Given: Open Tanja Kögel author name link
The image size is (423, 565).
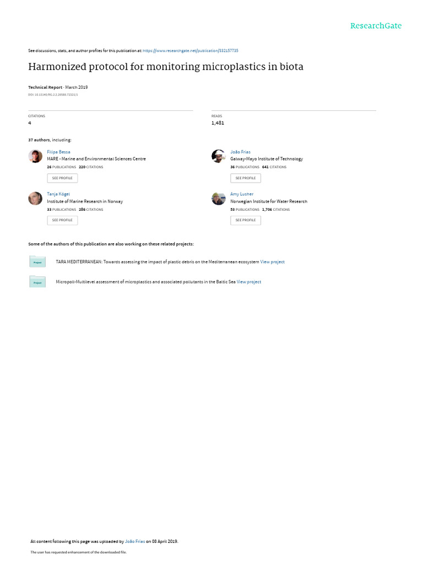Looking at the screenshot, I should tap(58, 194).
